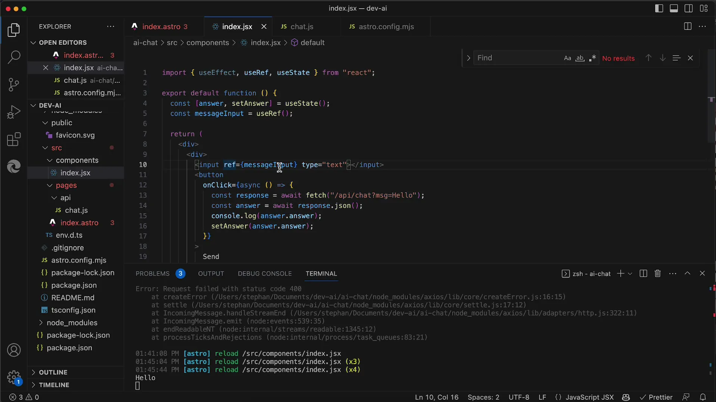
Task: Toggle Find in Selection
Action: point(676,58)
